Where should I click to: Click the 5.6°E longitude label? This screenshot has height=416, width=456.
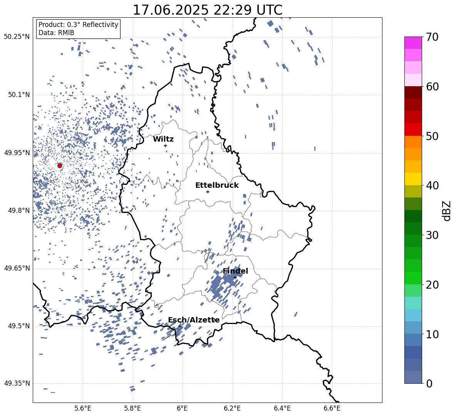tap(83, 408)
